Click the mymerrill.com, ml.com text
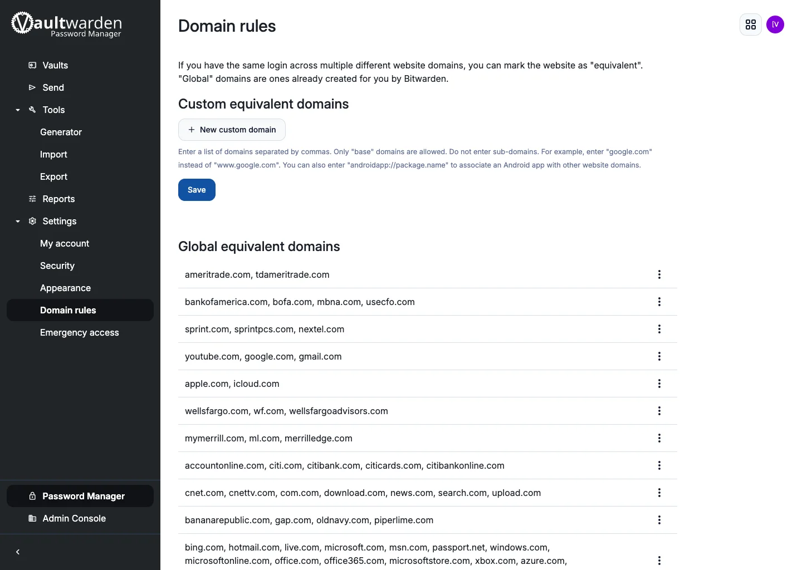Image resolution: width=802 pixels, height=570 pixels. click(x=268, y=438)
